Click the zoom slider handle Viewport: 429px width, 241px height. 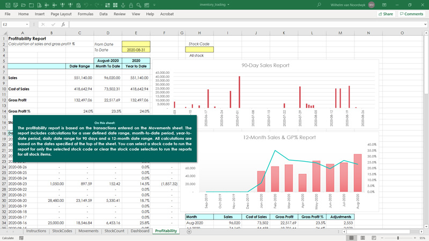click(x=398, y=238)
